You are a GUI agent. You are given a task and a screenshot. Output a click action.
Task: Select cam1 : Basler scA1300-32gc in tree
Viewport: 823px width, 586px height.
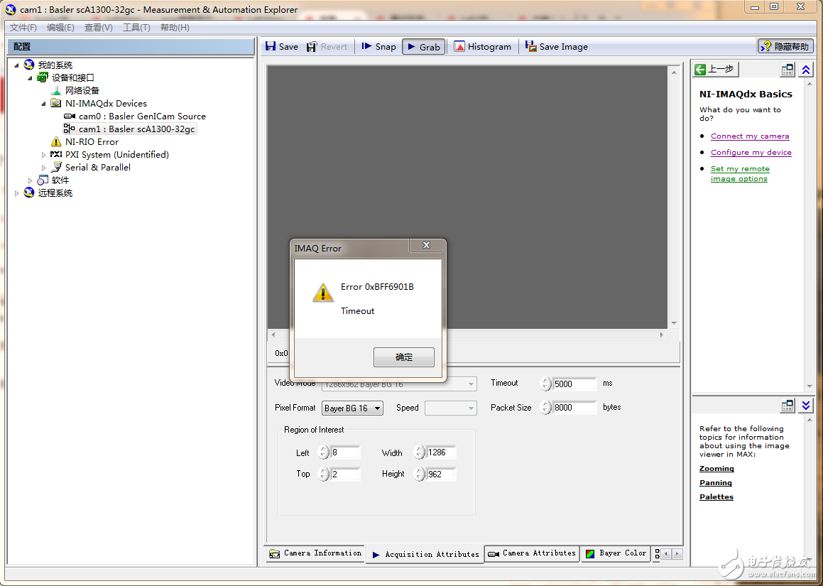(x=136, y=129)
